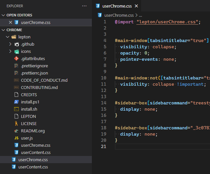210x174 pixels.
Task: Open .gitattributes file in tree
Action: pyautogui.click(x=33, y=58)
